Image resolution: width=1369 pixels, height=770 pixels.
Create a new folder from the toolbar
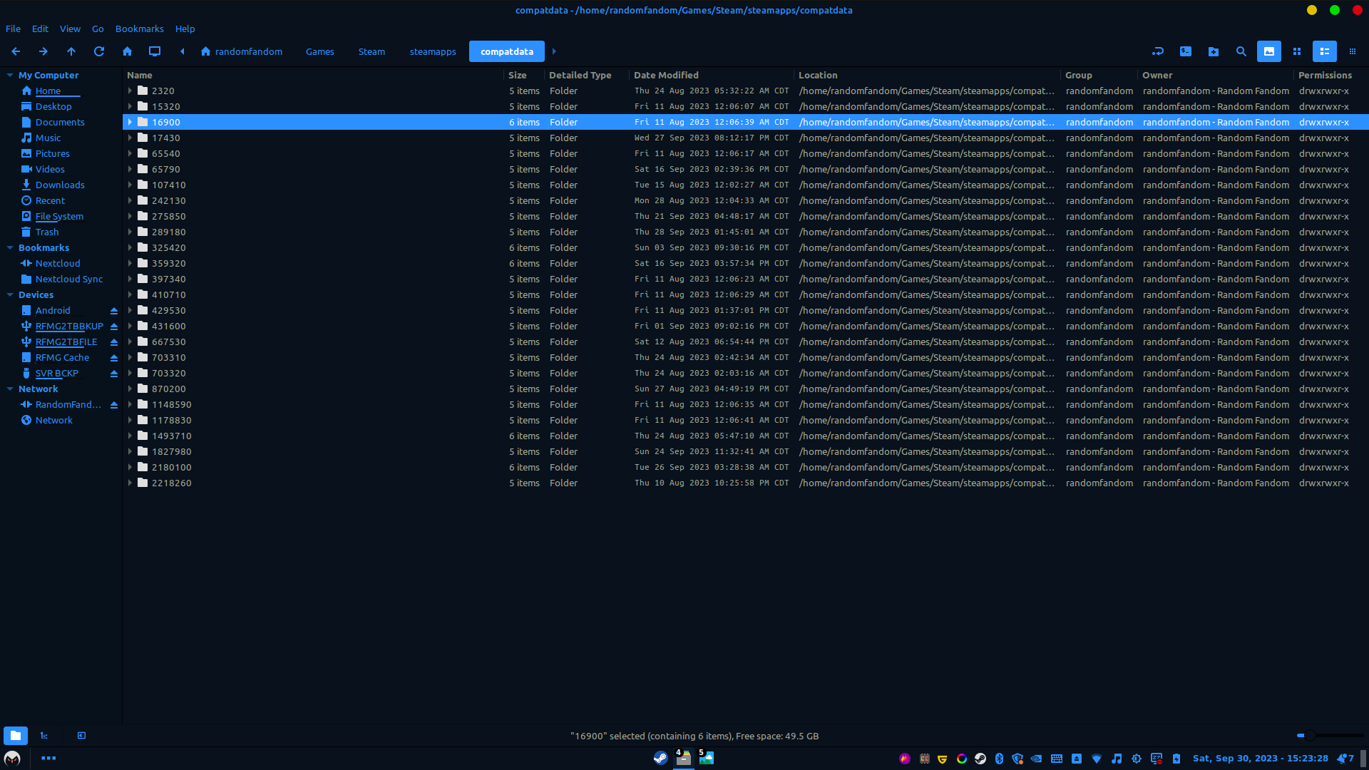1214,51
